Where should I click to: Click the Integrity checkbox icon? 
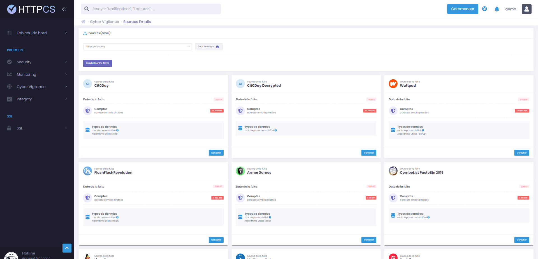click(x=10, y=99)
